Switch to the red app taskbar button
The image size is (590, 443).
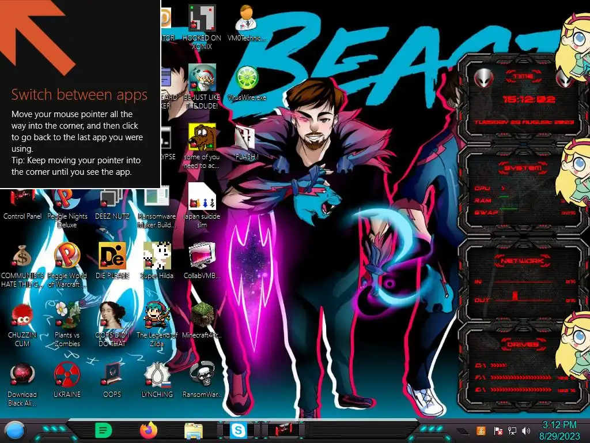click(x=283, y=430)
